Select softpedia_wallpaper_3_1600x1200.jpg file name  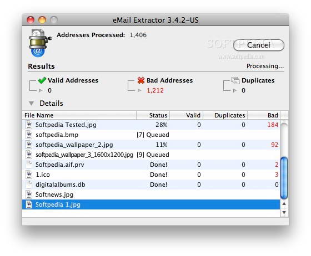[84, 155]
